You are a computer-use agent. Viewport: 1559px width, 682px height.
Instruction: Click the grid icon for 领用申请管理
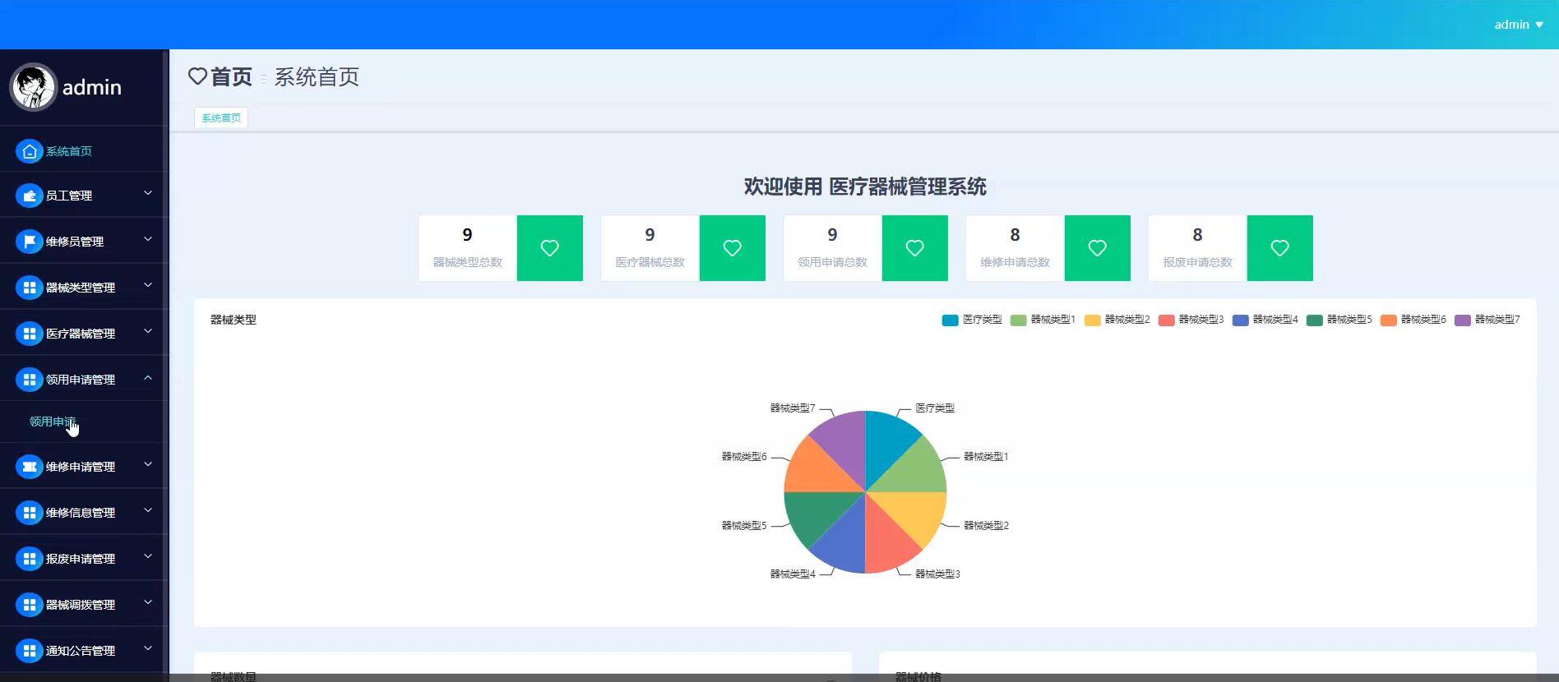(x=29, y=380)
